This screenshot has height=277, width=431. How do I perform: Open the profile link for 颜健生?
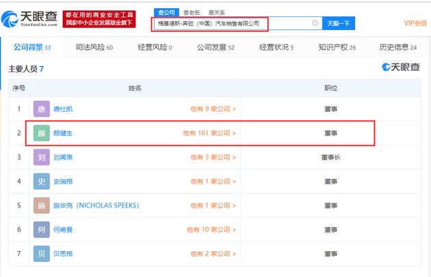click(x=63, y=133)
